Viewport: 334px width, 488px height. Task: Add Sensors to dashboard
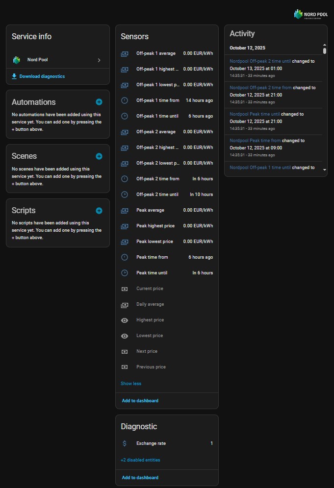(x=140, y=401)
